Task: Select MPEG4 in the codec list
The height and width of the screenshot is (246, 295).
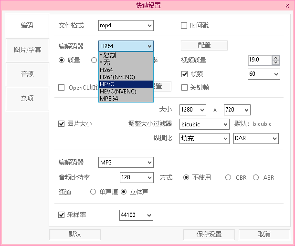Action: [x=126, y=99]
